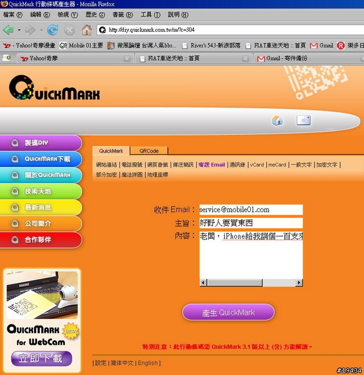
Task: Close the Yahoo!奇摩 tab
Action: 127,59
